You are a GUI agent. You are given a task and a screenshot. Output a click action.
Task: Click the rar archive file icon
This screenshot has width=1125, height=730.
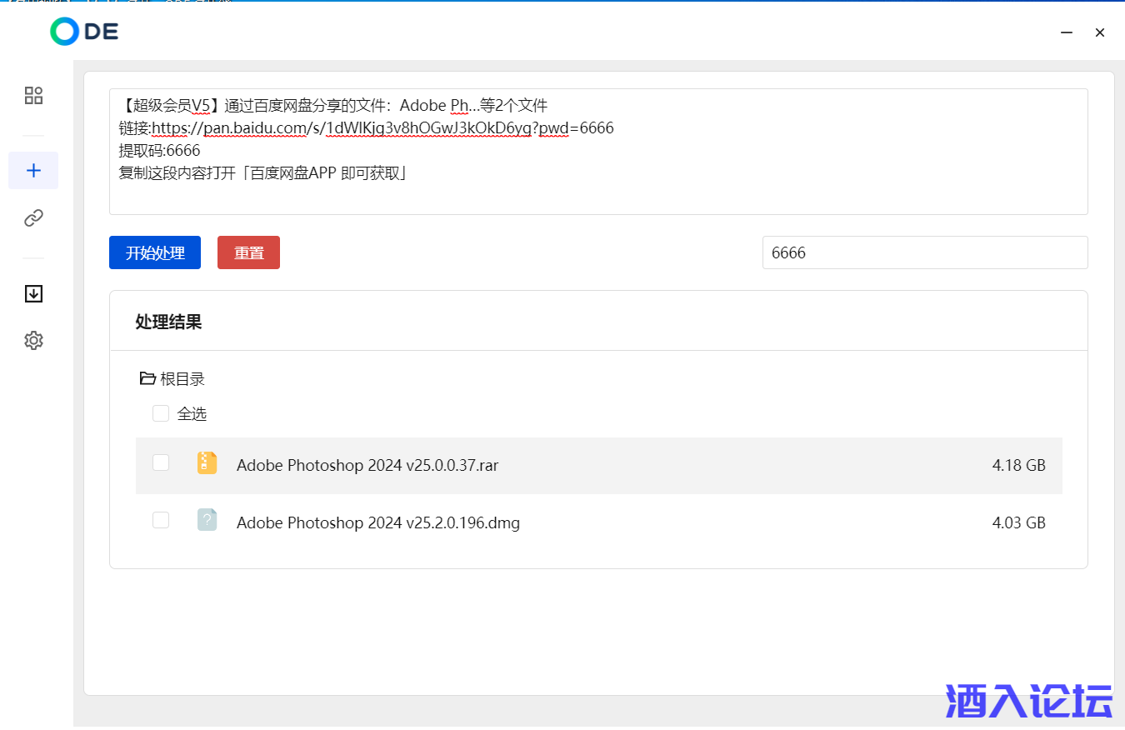coord(207,463)
